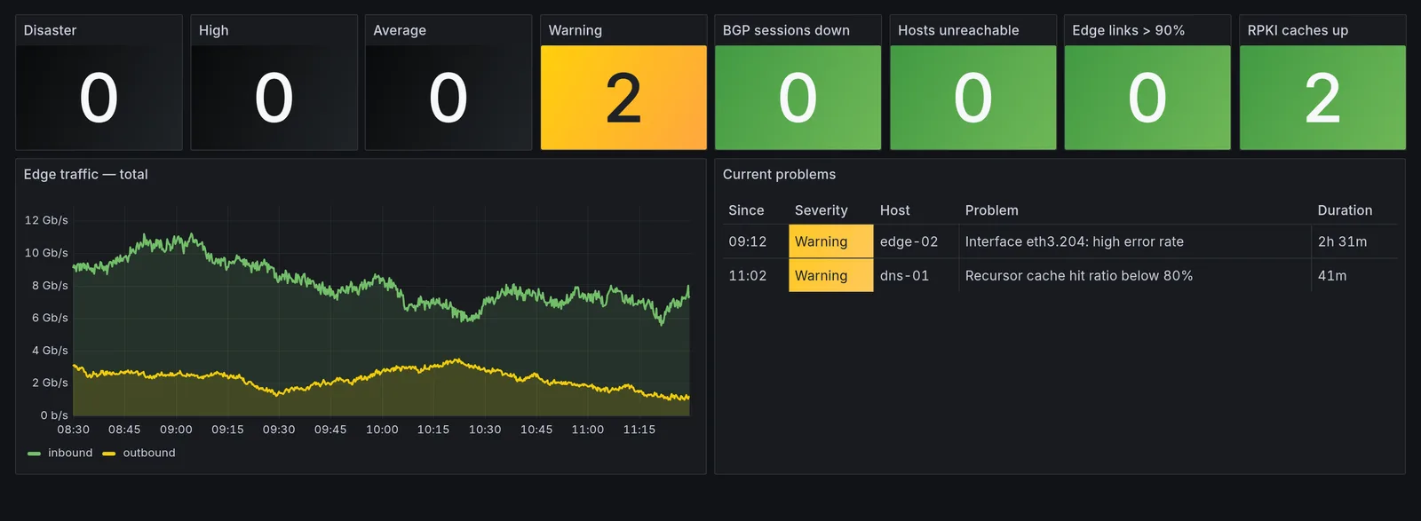This screenshot has width=1421, height=521.
Task: Open the Edge links > 90% panel title
Action: tap(1128, 30)
